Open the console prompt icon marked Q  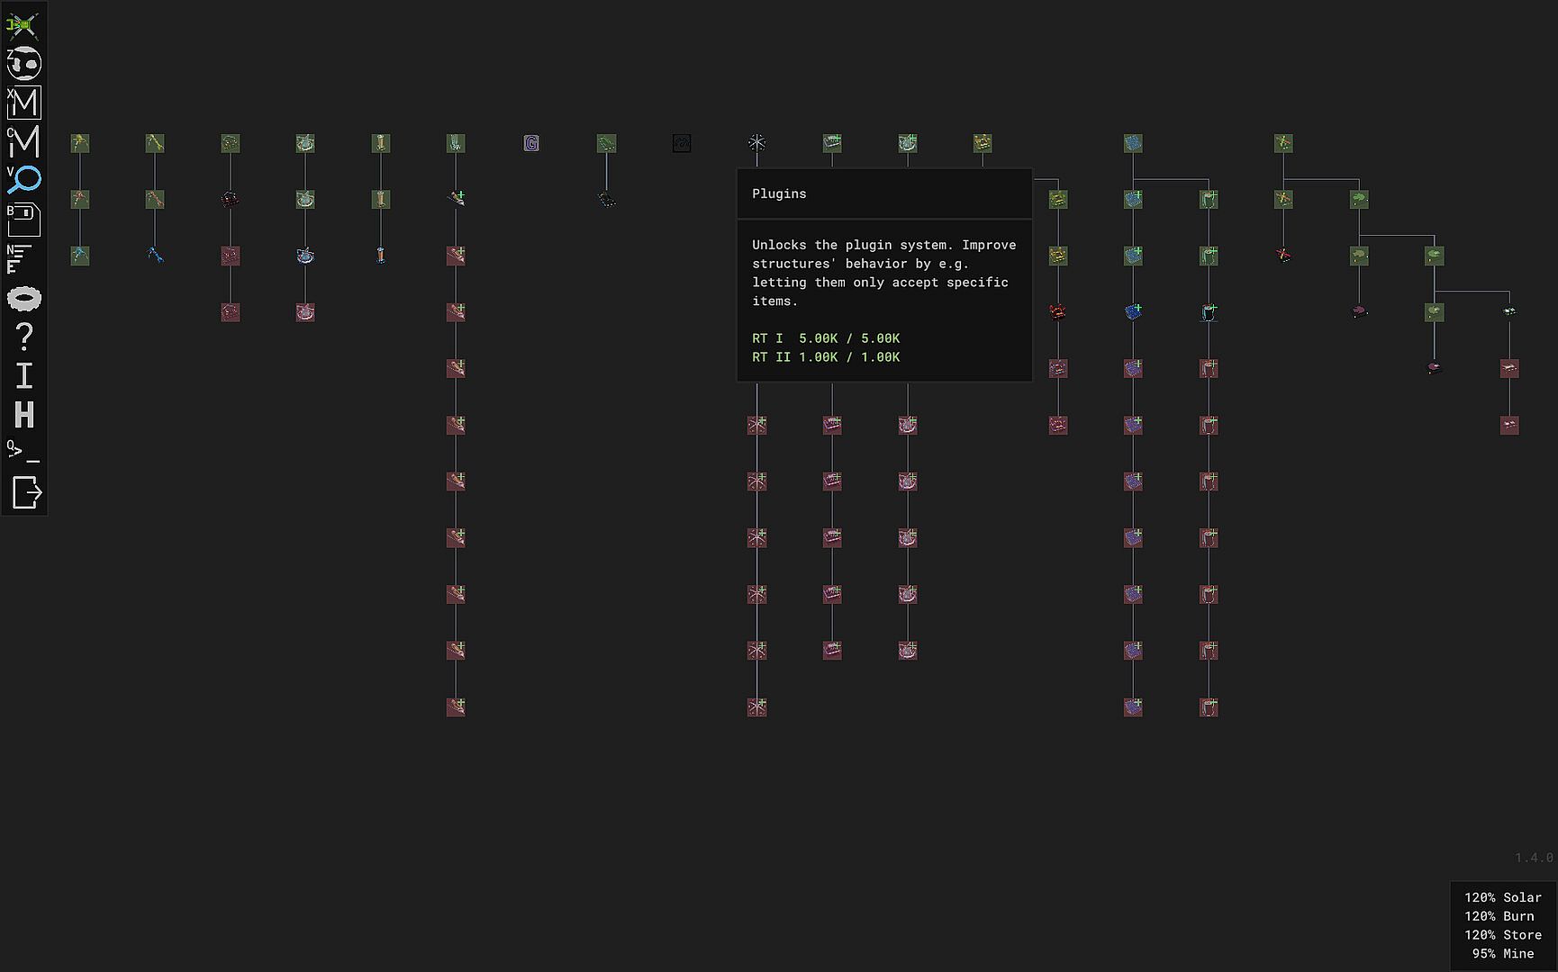(x=23, y=452)
